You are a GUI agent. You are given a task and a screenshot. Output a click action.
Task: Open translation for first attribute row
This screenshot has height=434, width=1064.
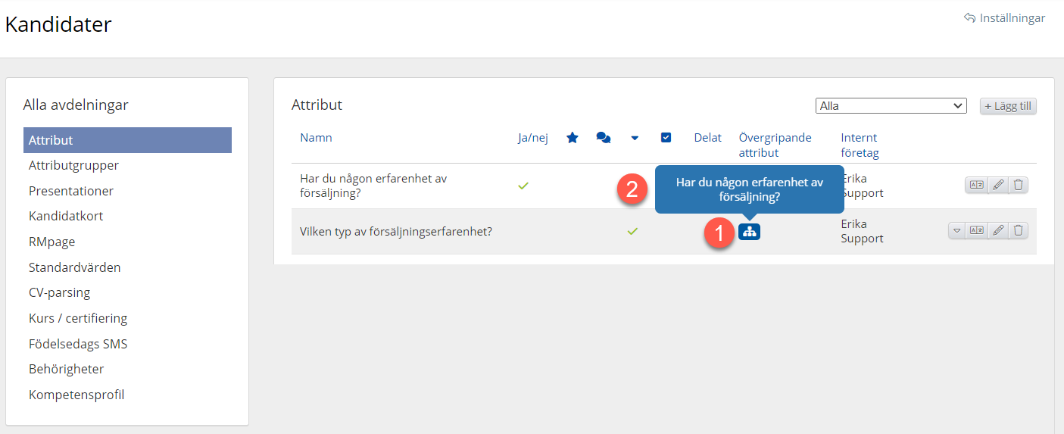coord(976,185)
